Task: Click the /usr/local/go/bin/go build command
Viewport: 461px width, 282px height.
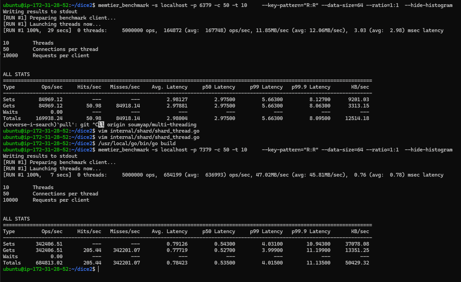Action: pyautogui.click(x=137, y=143)
